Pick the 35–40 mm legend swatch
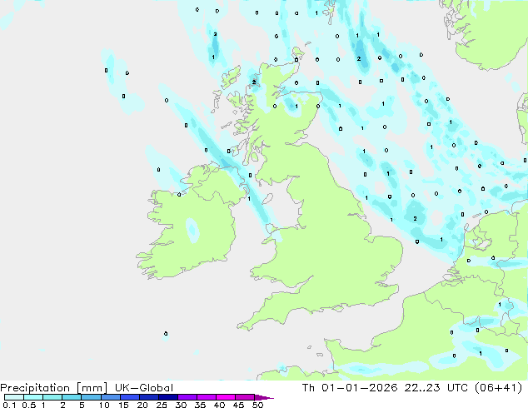Viewport: 528px width, 408px height. click(x=208, y=398)
